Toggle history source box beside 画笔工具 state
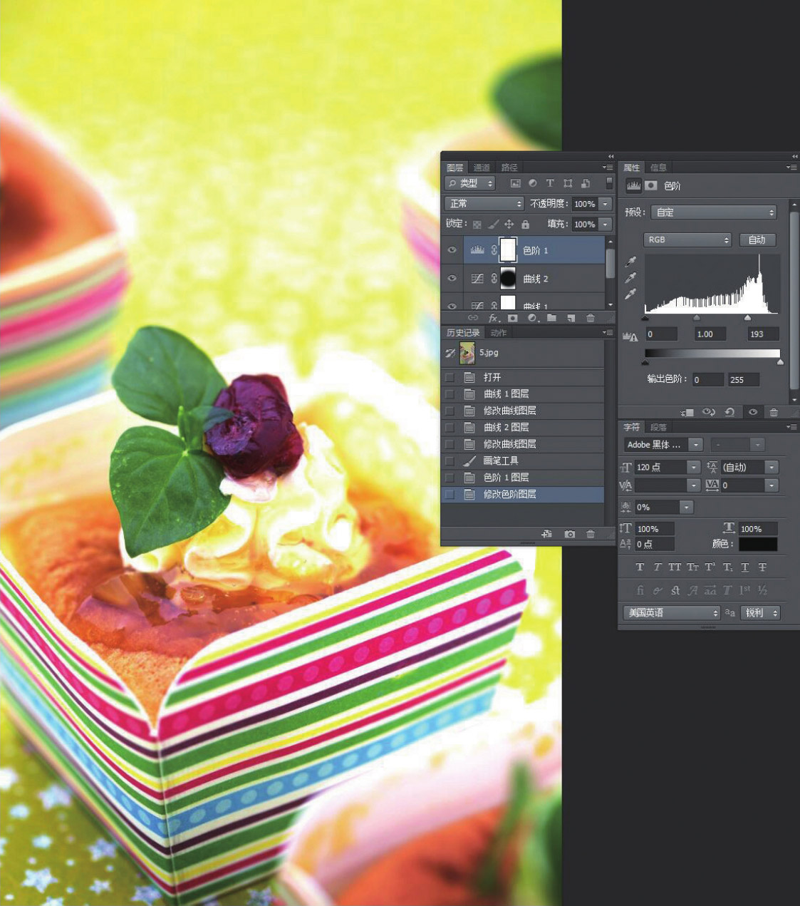The image size is (800, 906). pyautogui.click(x=450, y=460)
